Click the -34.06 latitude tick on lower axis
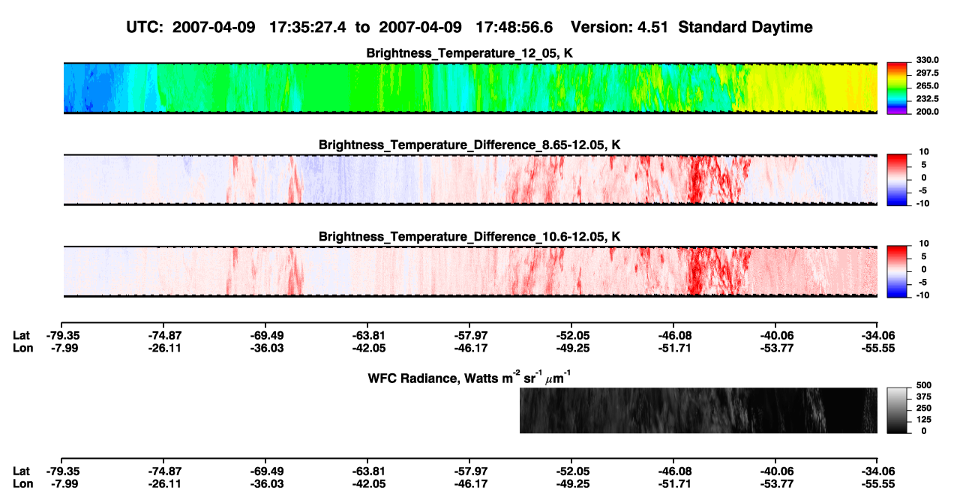 point(877,472)
